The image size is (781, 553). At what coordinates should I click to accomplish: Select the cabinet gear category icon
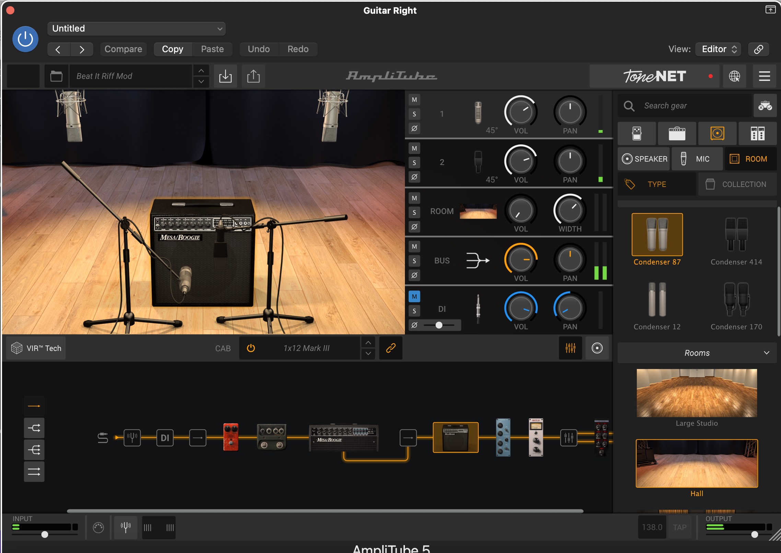pyautogui.click(x=717, y=133)
